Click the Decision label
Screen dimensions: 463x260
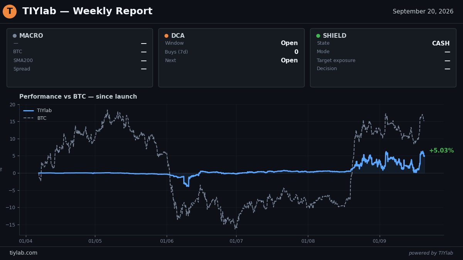tap(327, 69)
